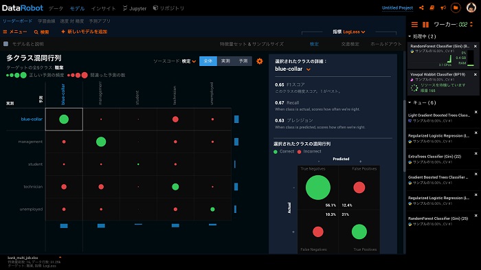The image size is (481, 270).
Task: Sort by 検定 column
Action: tap(314, 44)
